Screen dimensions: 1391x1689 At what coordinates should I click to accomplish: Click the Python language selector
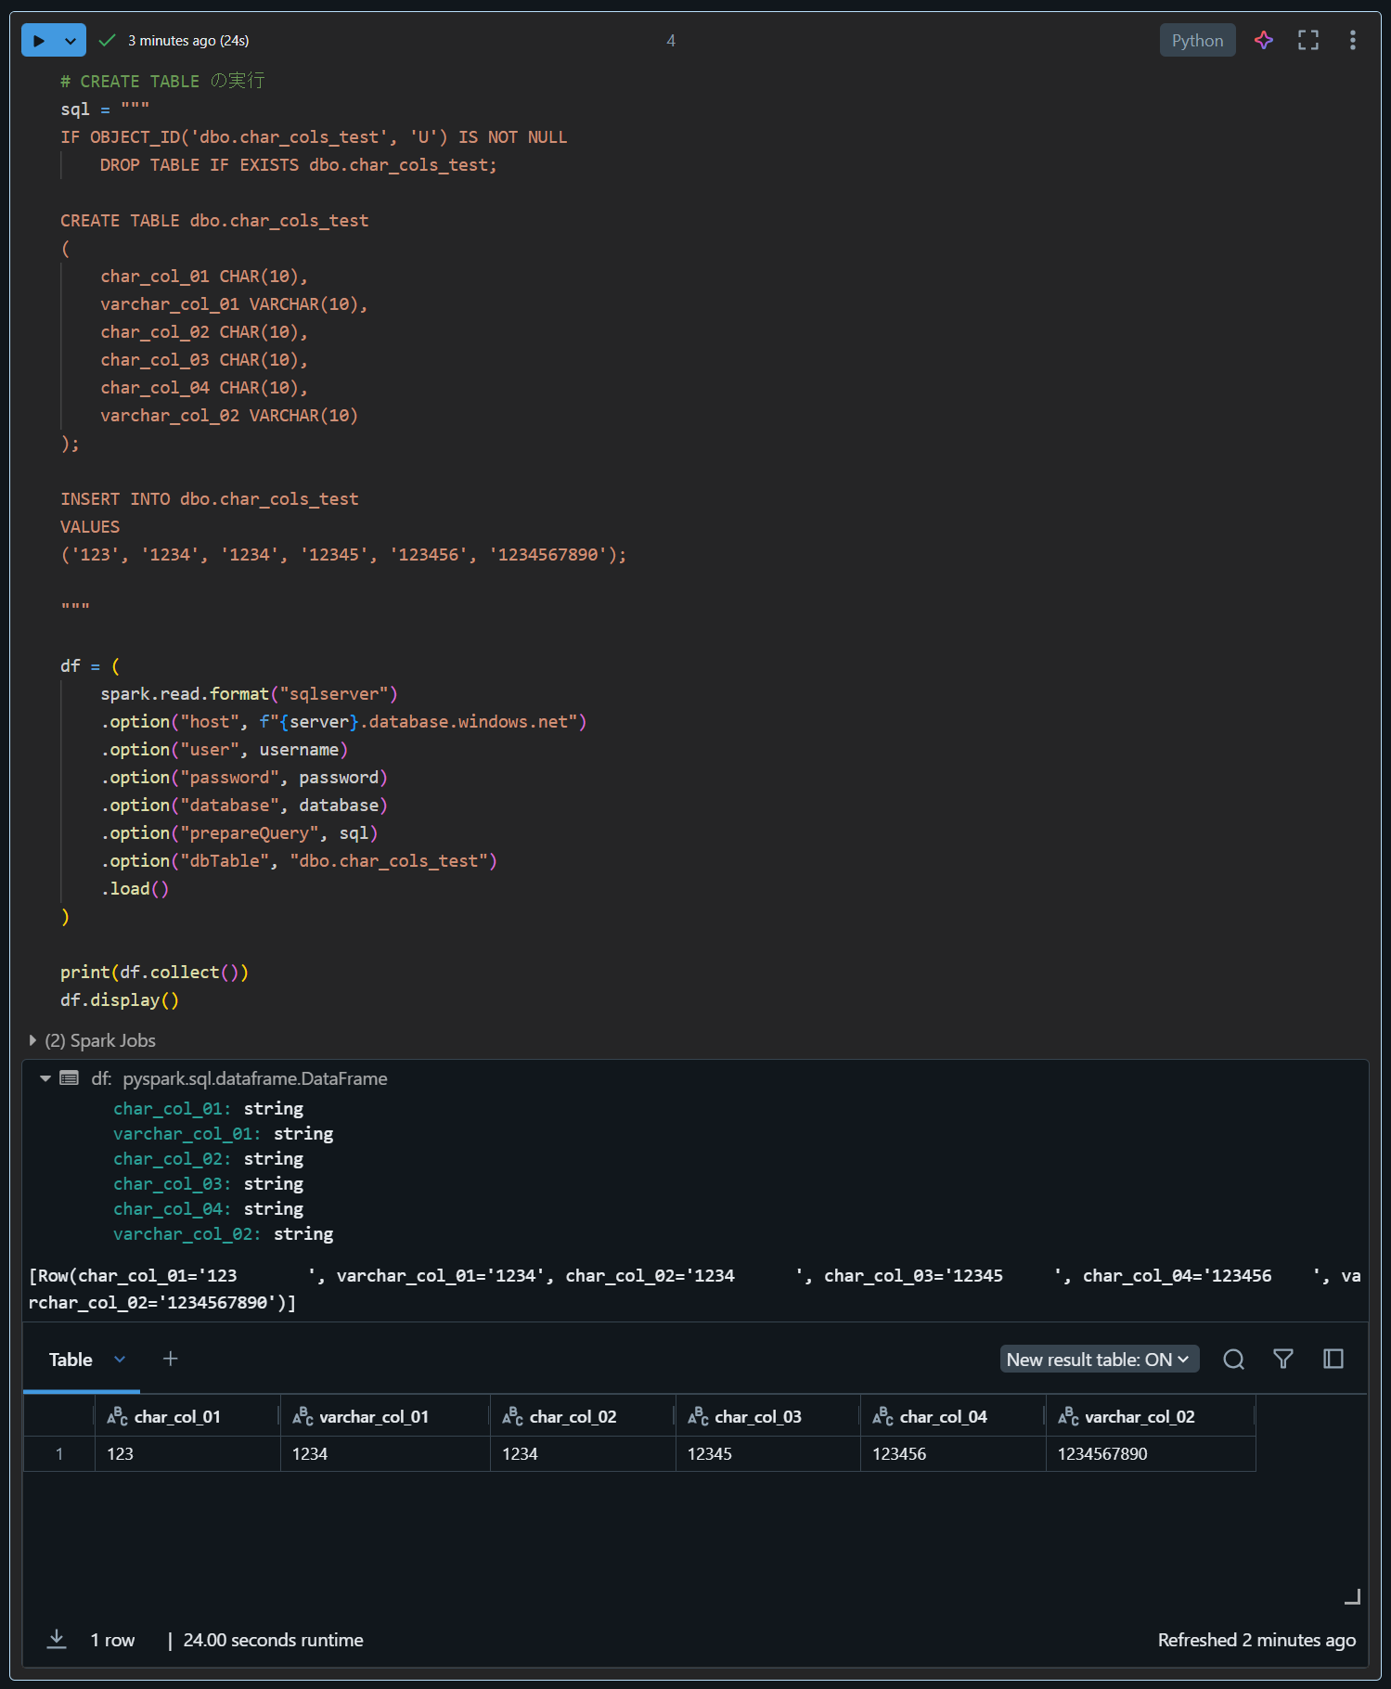coord(1197,41)
